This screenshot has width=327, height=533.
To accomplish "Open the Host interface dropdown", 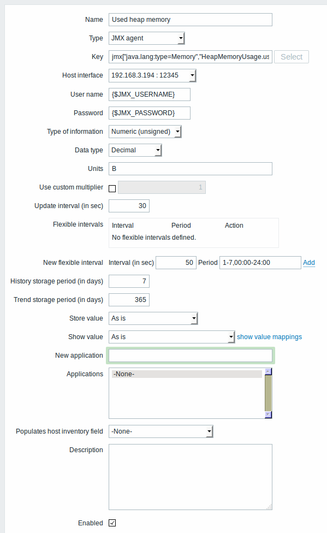I will pyautogui.click(x=152, y=75).
